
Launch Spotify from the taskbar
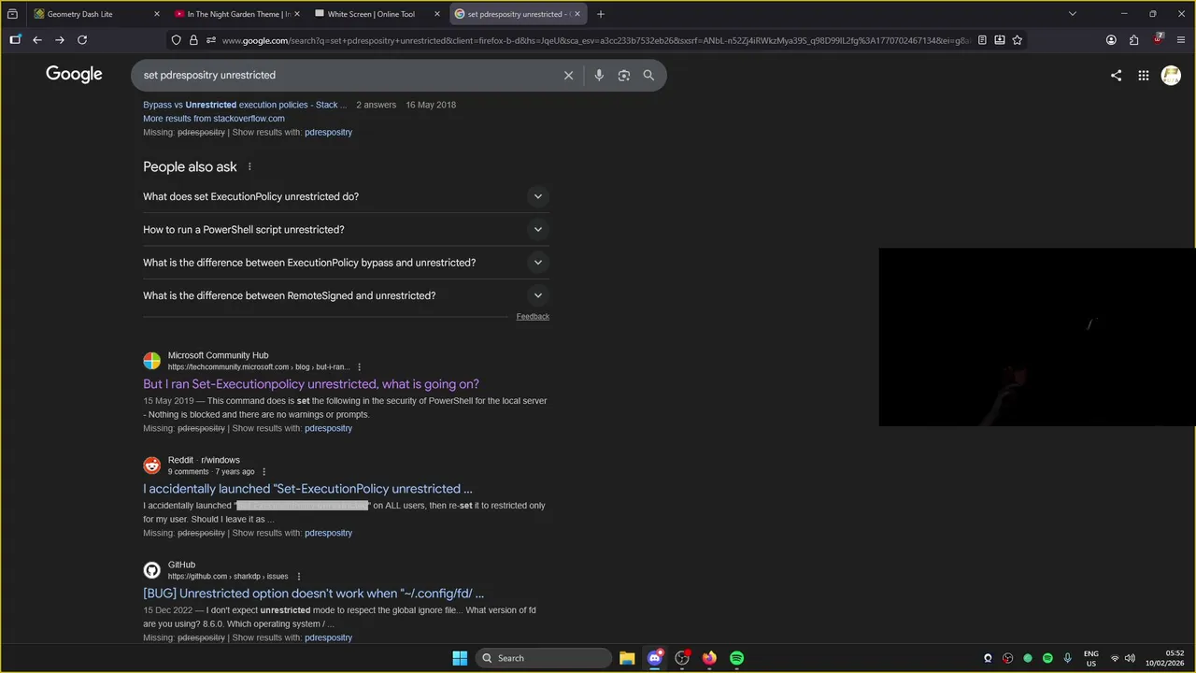[737, 658]
